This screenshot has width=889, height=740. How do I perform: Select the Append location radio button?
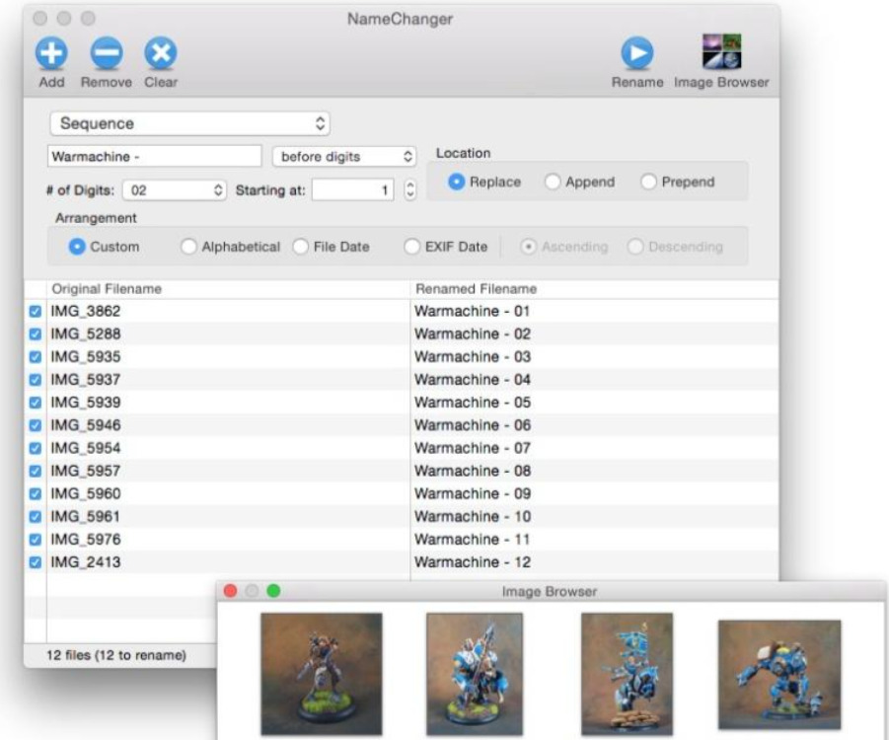[553, 182]
